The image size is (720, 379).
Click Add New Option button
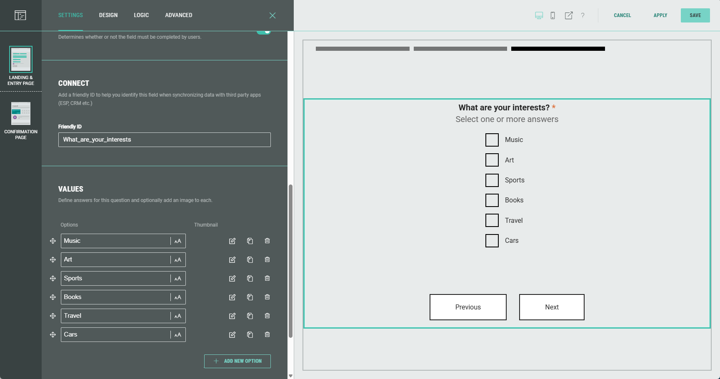point(237,361)
